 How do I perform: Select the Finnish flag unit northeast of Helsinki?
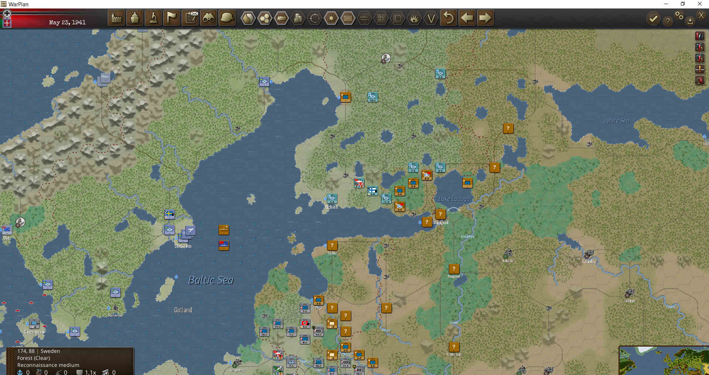(373, 191)
